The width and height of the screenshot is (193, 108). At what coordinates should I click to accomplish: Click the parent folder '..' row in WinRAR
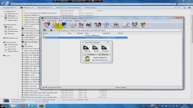[85, 35]
